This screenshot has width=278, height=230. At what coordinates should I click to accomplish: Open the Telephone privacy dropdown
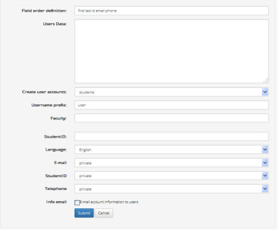171,189
